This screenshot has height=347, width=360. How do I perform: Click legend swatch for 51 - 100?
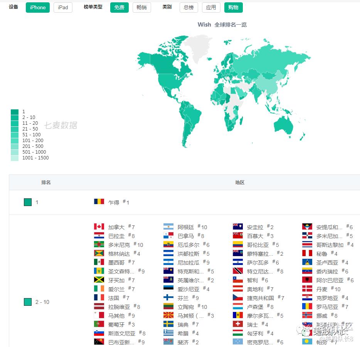click(15, 135)
